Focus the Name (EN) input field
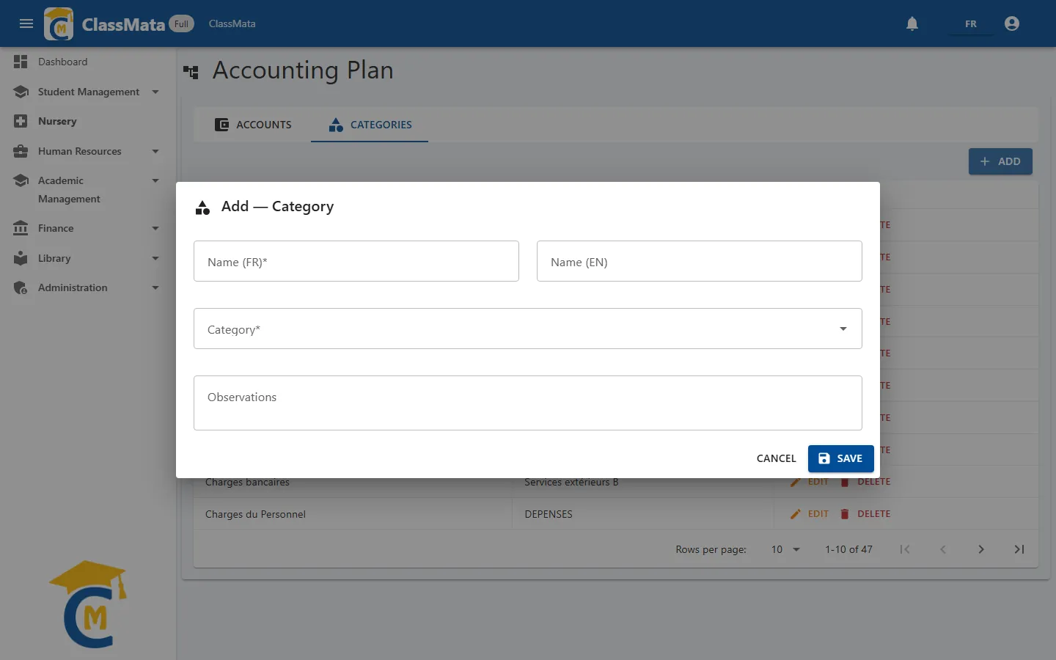The image size is (1056, 660). 700,261
